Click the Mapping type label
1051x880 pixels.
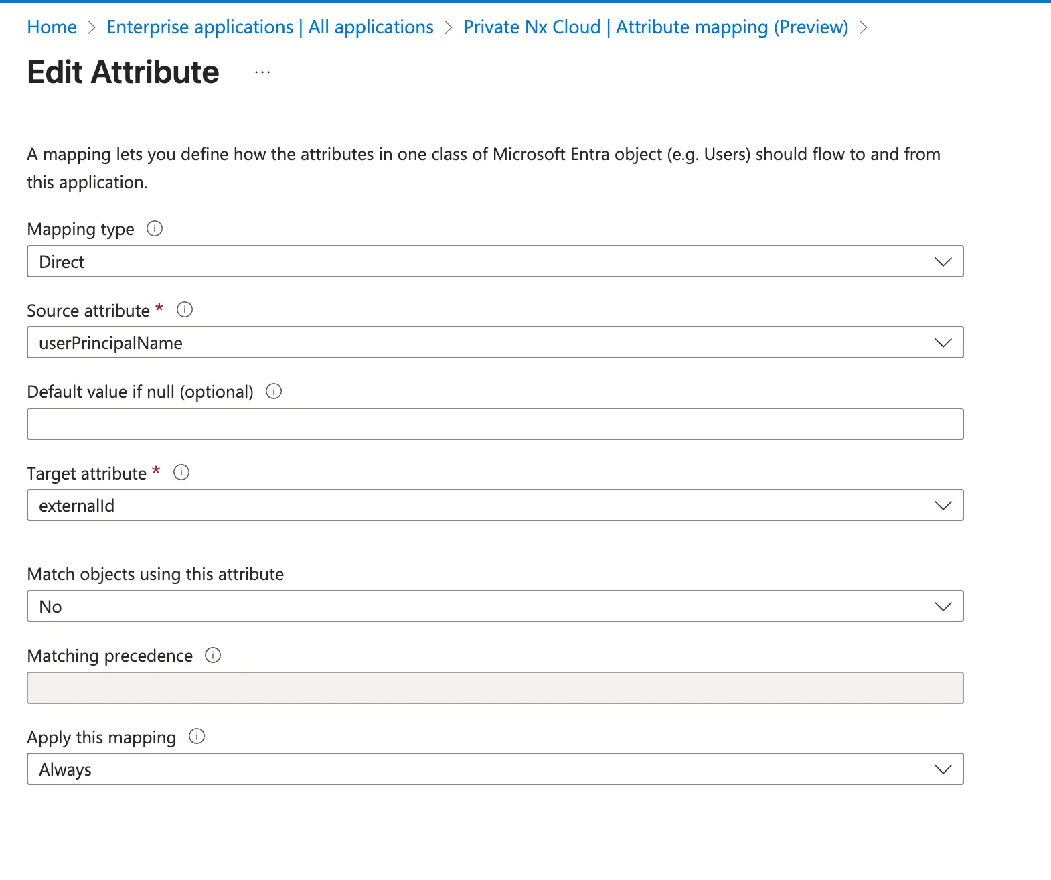81,230
